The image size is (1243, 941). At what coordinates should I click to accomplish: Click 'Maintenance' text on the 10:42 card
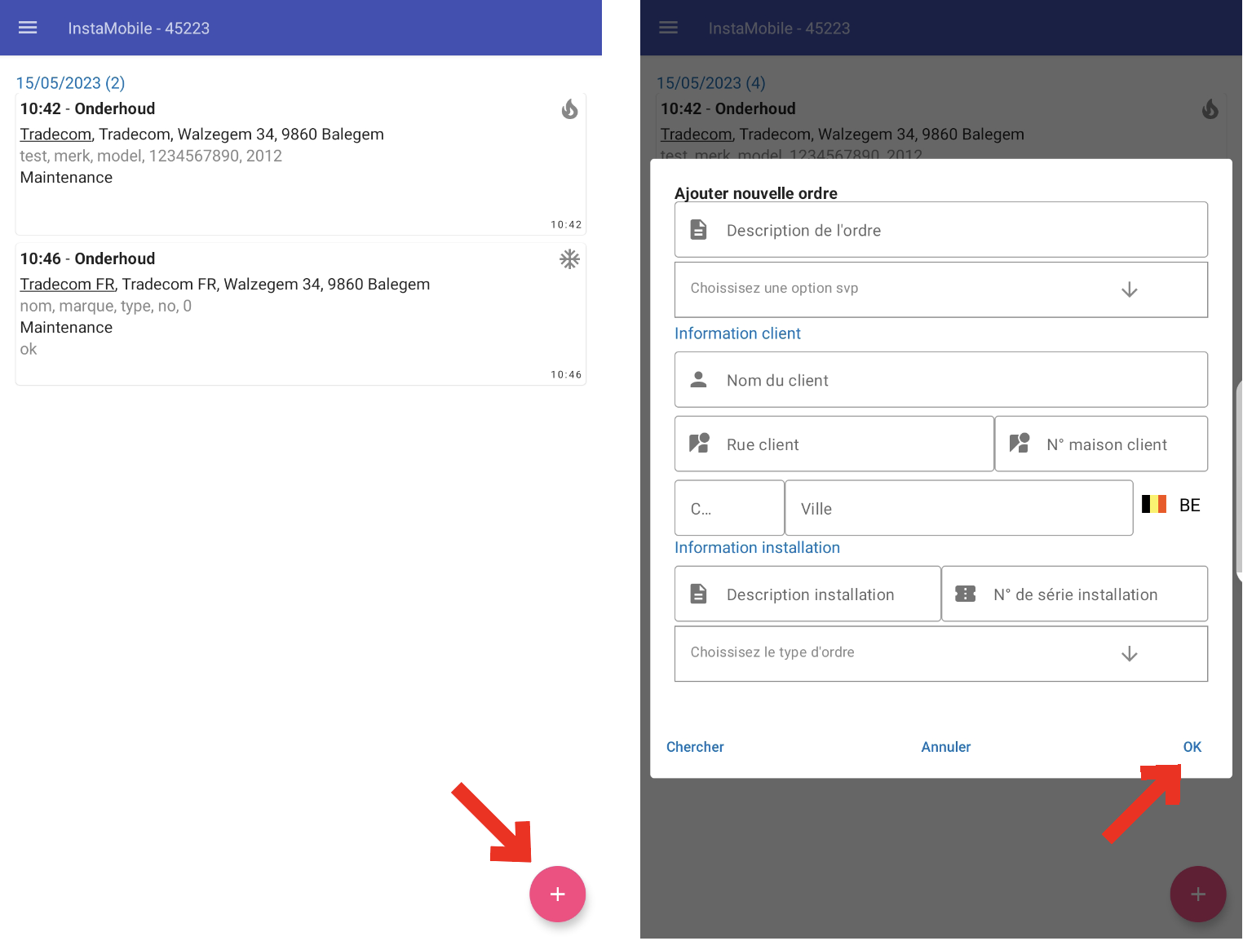coord(66,178)
